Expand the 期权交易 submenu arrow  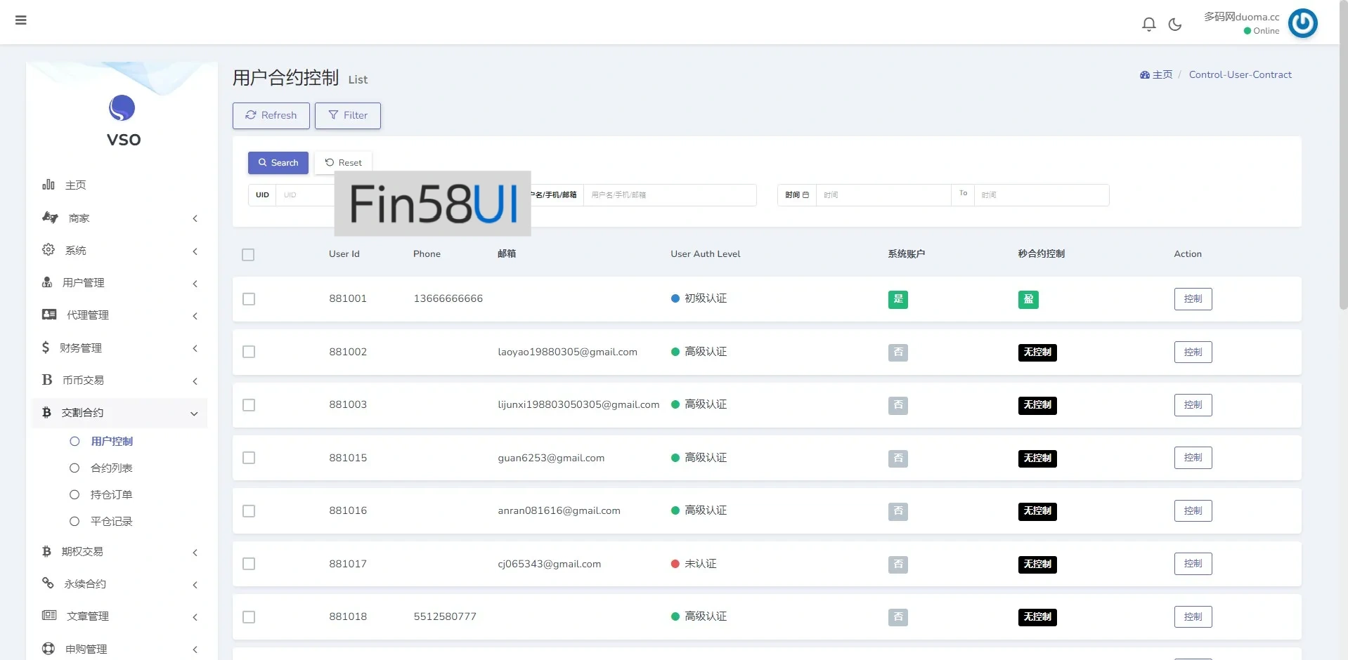click(x=195, y=553)
